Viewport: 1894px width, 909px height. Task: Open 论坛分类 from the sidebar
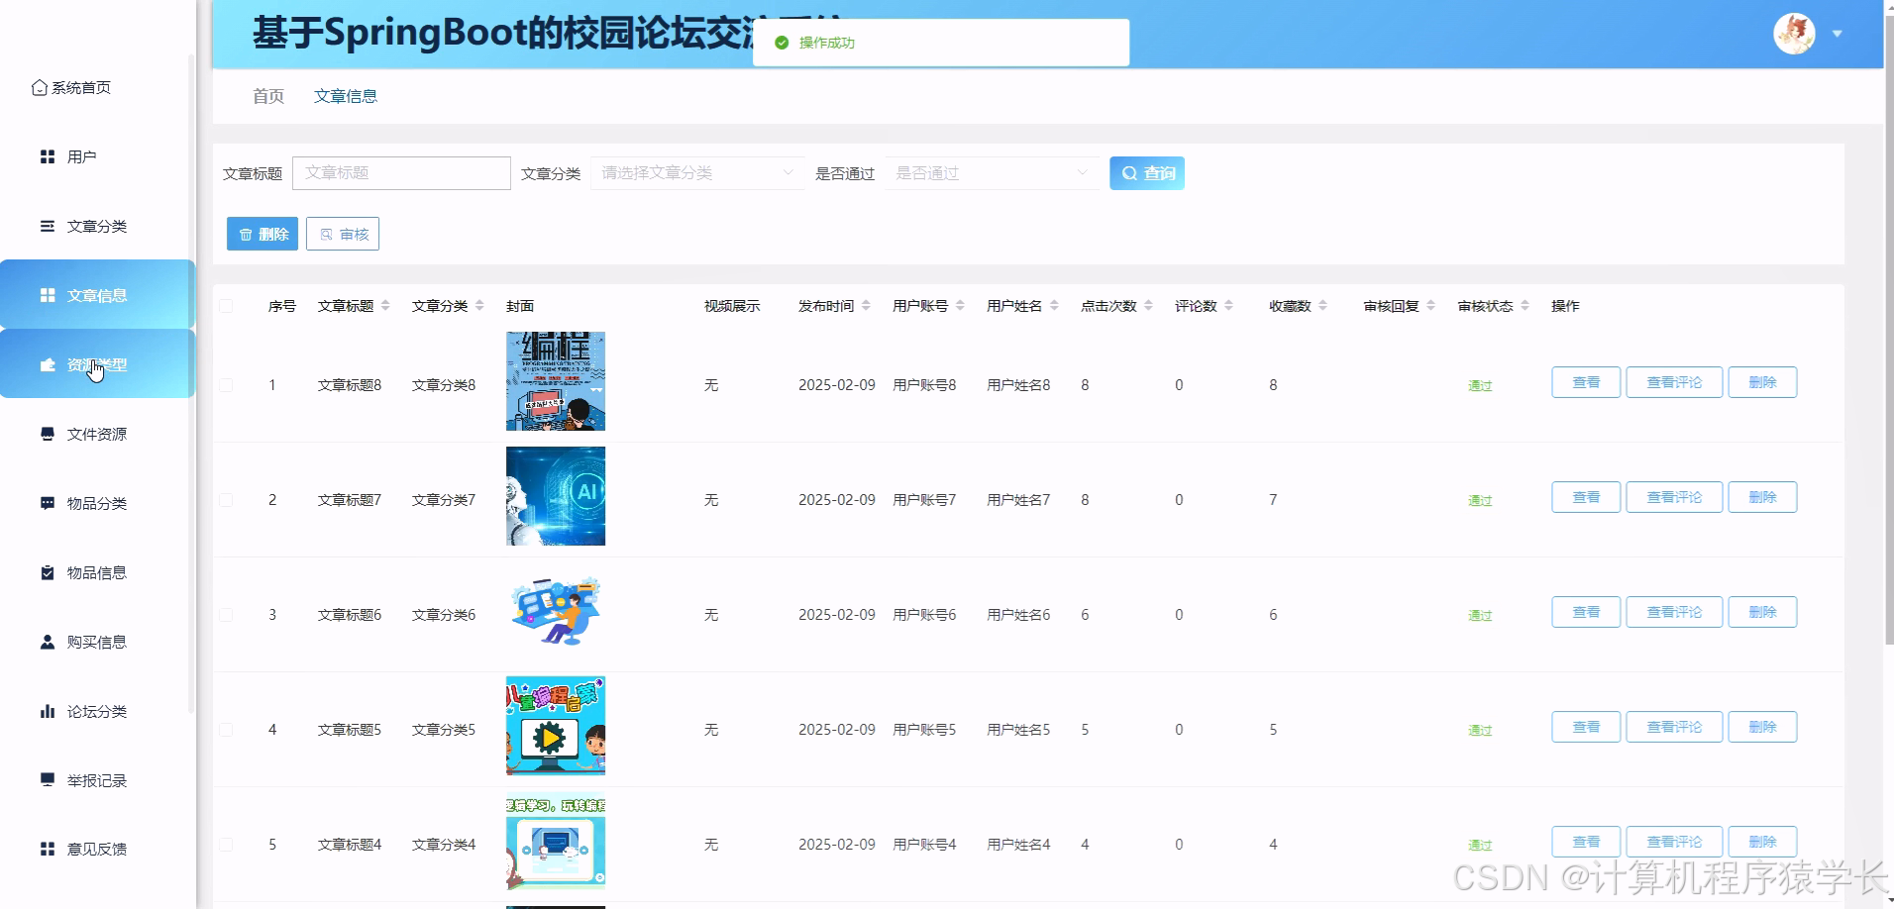pos(96,711)
